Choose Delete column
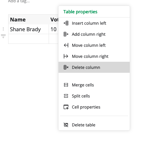The image size is (148, 142). 94,67
